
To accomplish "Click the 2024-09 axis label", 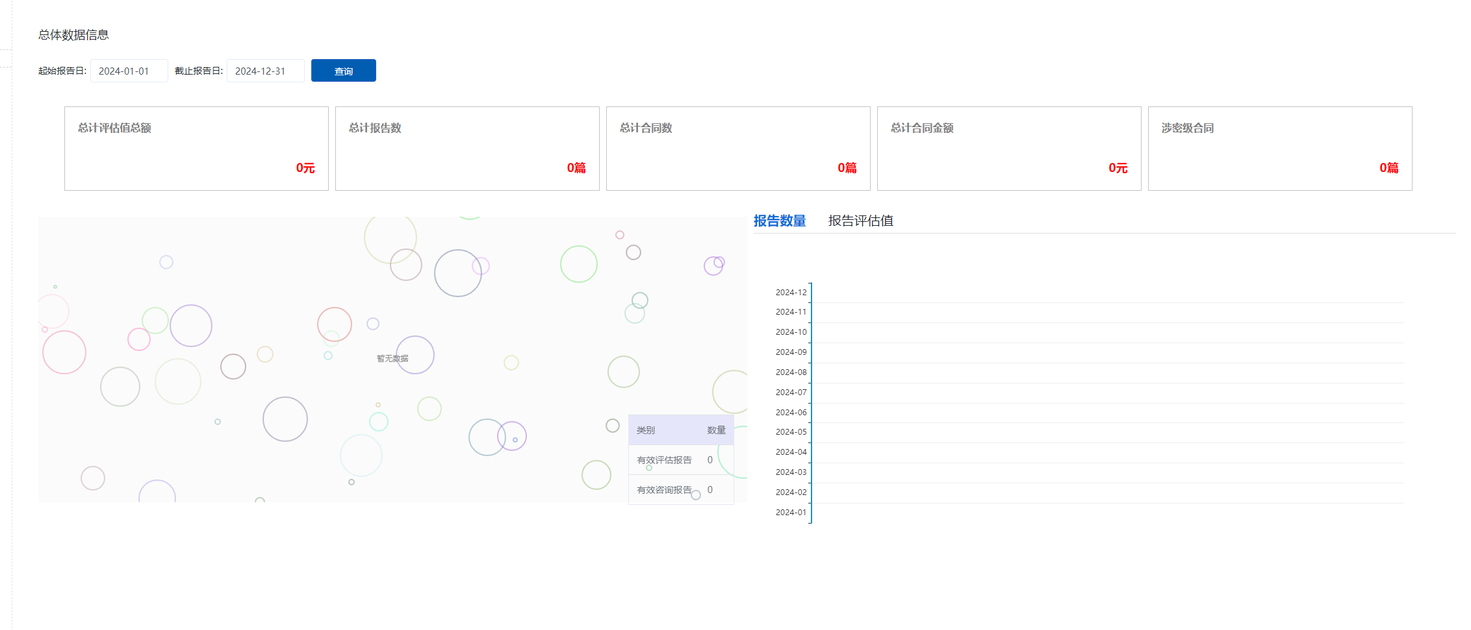I will [791, 352].
